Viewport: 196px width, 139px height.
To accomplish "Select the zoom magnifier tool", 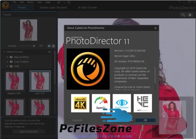I will (183, 15).
